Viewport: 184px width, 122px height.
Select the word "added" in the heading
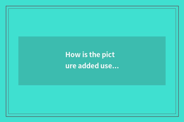88,66
